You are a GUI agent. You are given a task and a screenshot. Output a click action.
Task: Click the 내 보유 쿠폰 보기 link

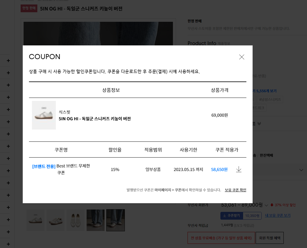point(277,215)
